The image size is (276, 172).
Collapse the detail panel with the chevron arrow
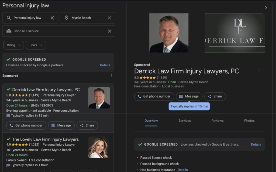coord(266,8)
